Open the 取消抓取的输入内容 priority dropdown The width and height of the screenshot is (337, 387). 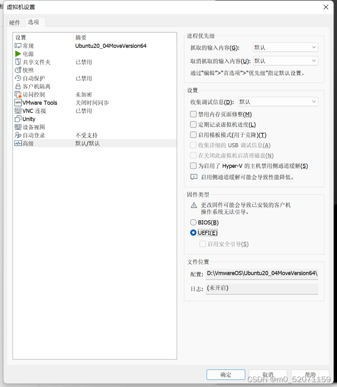pyautogui.click(x=285, y=61)
